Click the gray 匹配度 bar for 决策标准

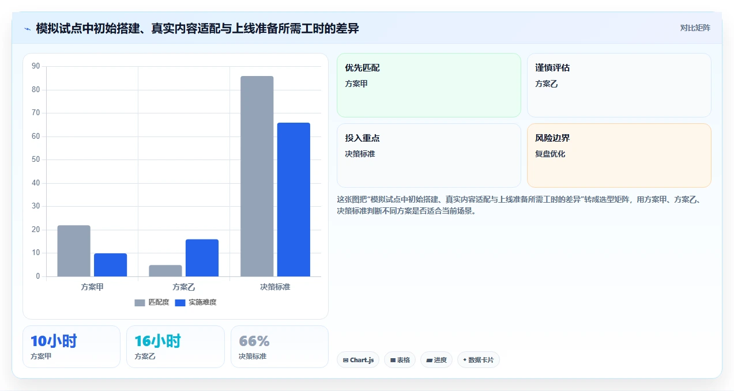coord(257,176)
